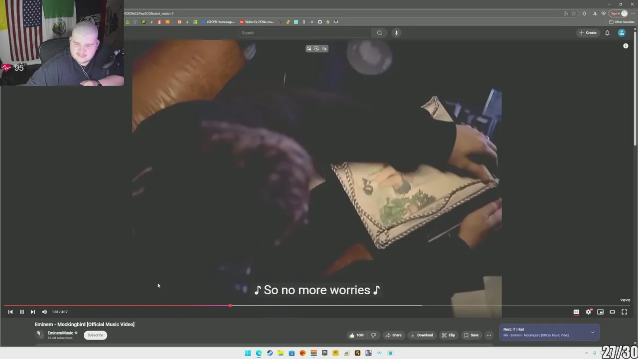Open more actions ellipsis below the video
This screenshot has width=638, height=359.
(489, 335)
